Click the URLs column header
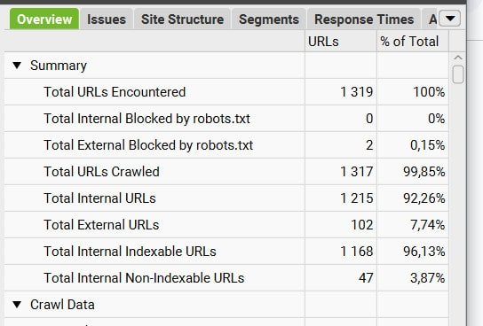The width and height of the screenshot is (483, 326). pyautogui.click(x=341, y=41)
